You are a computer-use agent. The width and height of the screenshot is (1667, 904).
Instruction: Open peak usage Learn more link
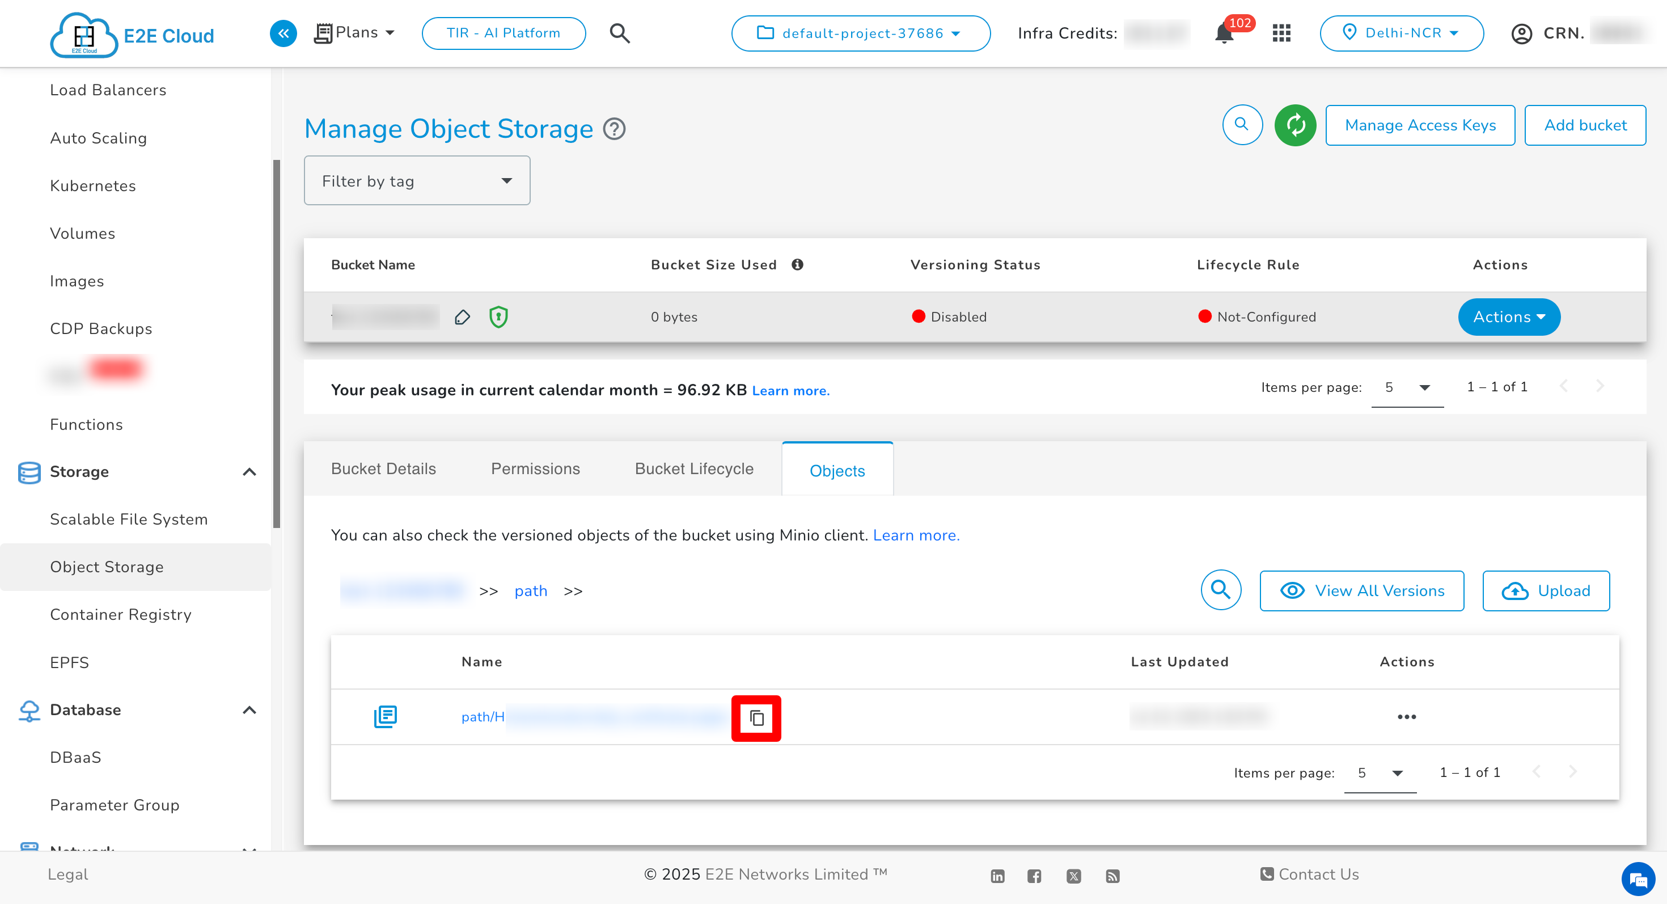[790, 390]
